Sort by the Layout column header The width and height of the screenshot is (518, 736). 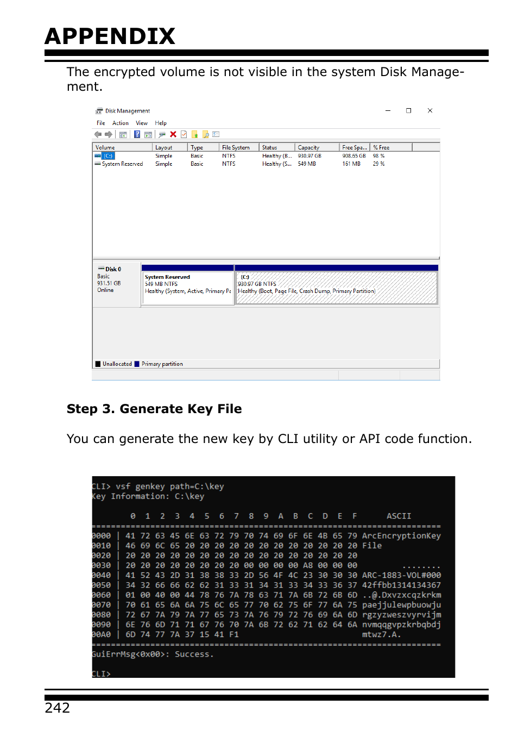170,147
